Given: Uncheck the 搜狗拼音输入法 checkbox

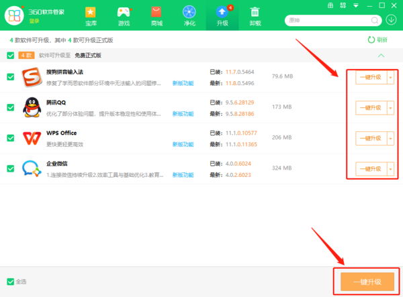Looking at the screenshot, I should click(x=10, y=76).
